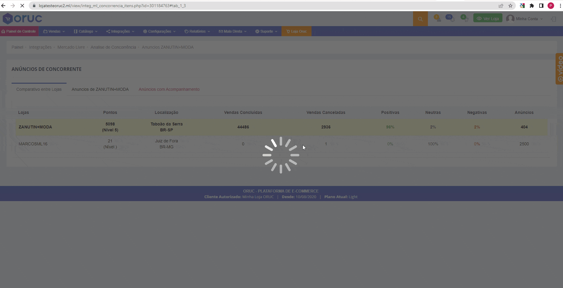Switch to Comparativo entre Lojas tab
Image resolution: width=563 pixels, height=288 pixels.
click(x=39, y=89)
